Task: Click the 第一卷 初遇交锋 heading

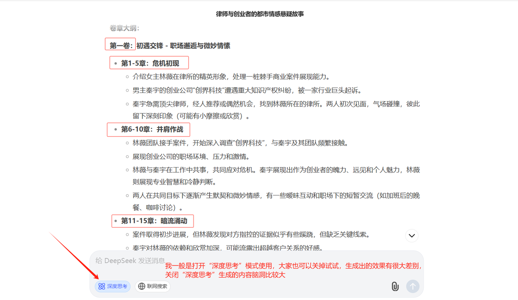Action: (x=170, y=46)
